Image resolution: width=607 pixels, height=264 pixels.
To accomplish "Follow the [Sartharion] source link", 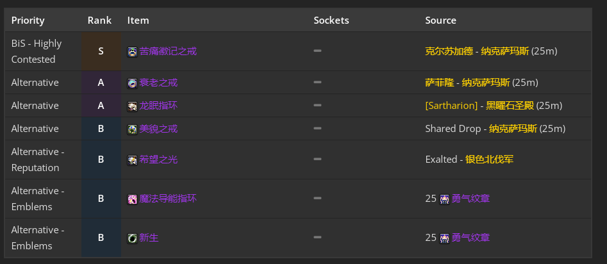I will point(451,106).
